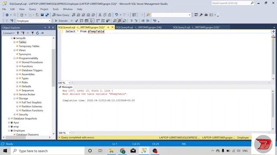The image size is (277, 155).
Task: Click in the SQL editor on @TempTable
Action: [x=96, y=31]
